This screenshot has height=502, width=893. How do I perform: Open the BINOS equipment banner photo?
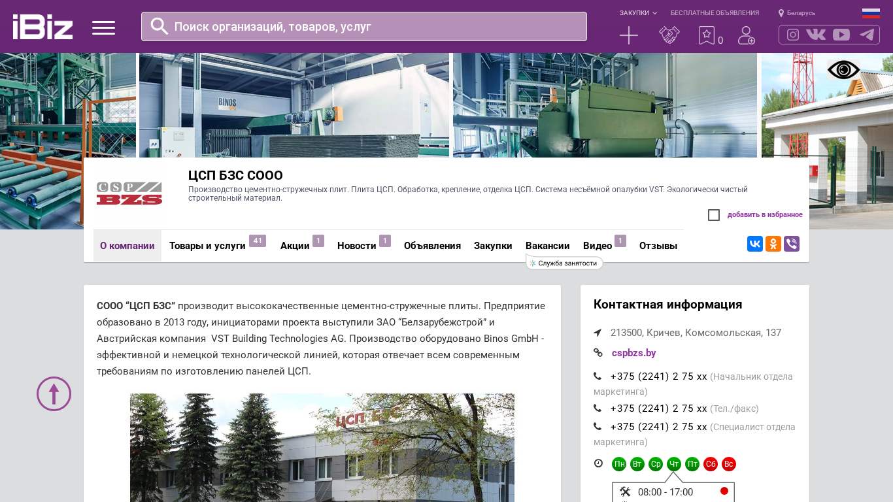(x=294, y=105)
